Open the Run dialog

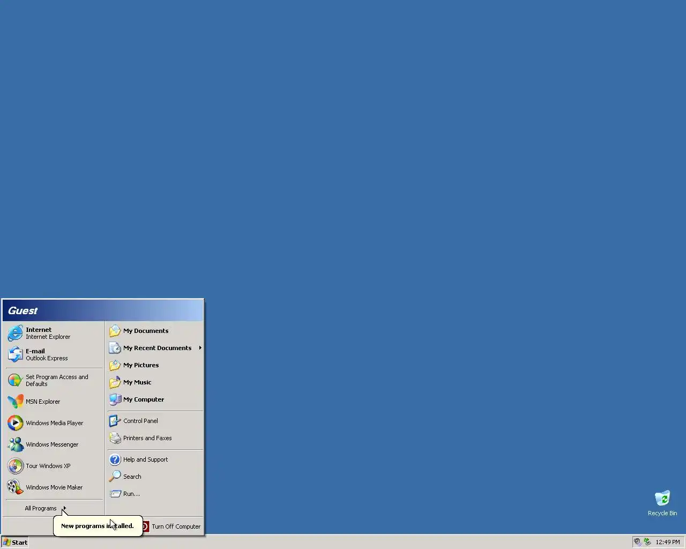155,494
